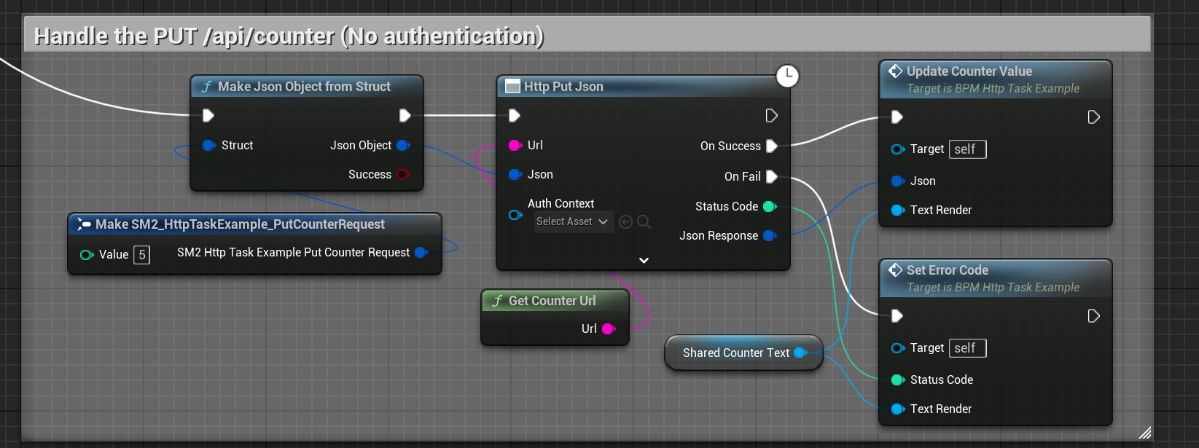This screenshot has width=1199, height=448.
Task: Click the latent clock icon on Http Put Json
Action: pos(787,76)
